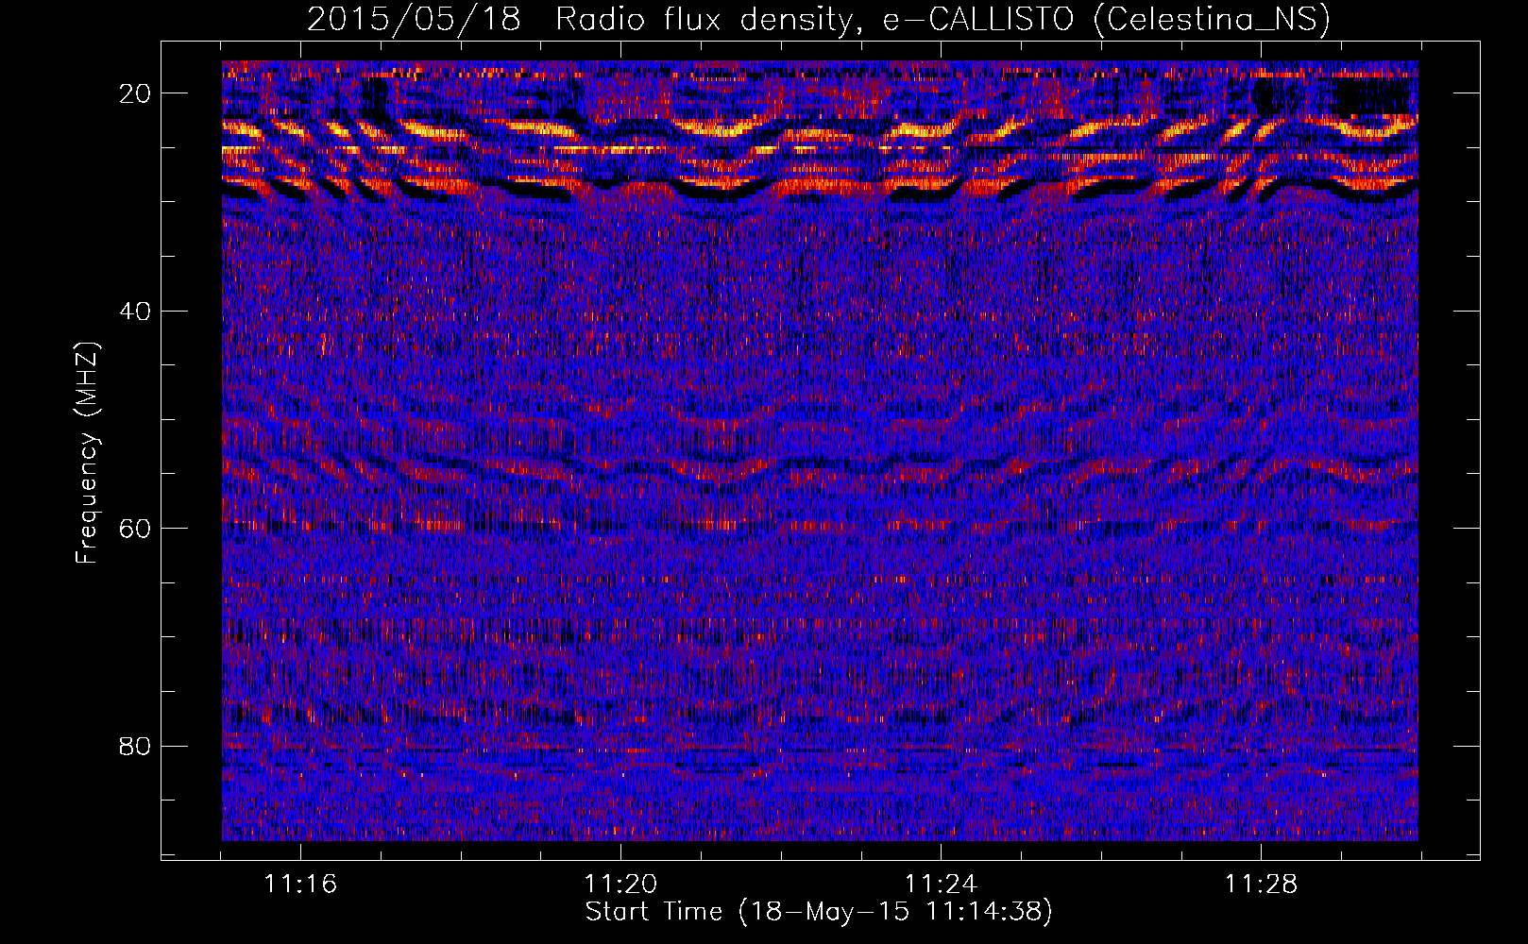Click the 'e-CALLISTO' text in the title

[977, 20]
